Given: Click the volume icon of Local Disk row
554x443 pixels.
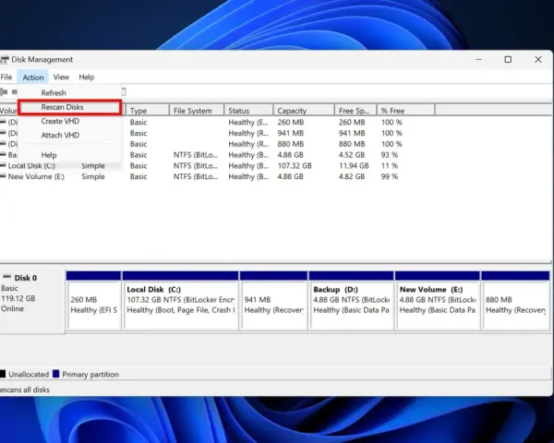Looking at the screenshot, I should click(x=3, y=165).
